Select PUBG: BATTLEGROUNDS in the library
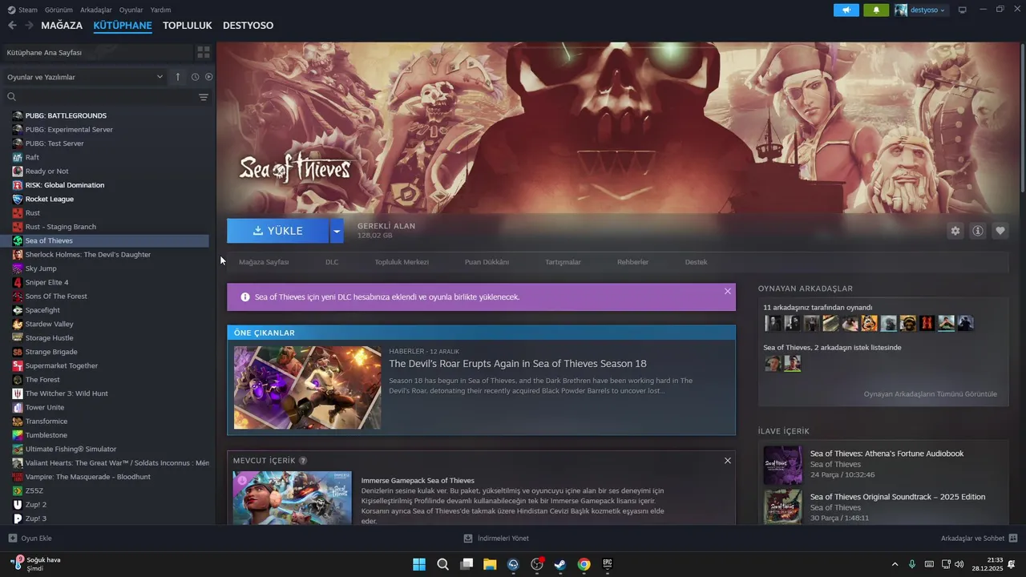The image size is (1026, 577). click(107, 115)
